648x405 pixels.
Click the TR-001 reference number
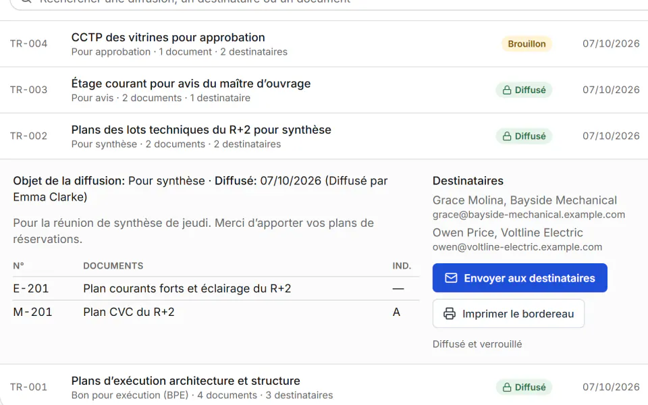click(28, 387)
